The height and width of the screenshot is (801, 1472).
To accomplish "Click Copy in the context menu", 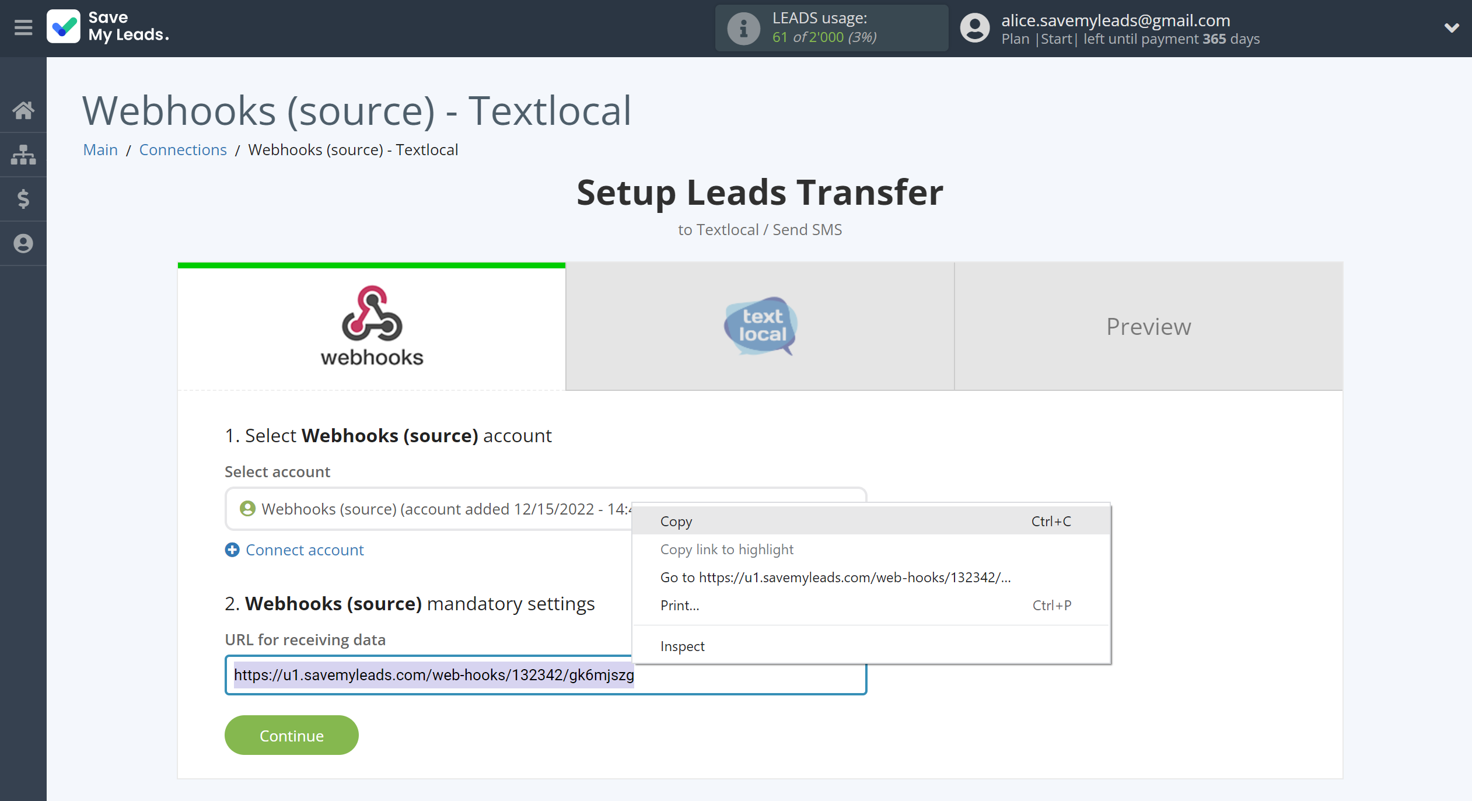I will (676, 521).
